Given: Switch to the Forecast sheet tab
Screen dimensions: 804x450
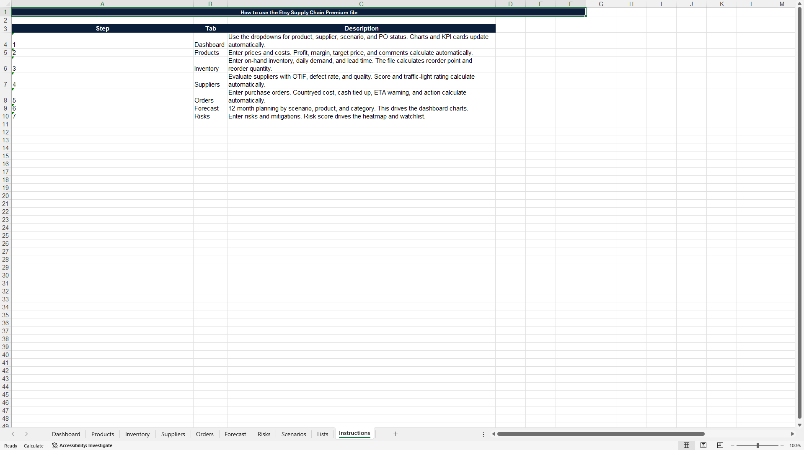Looking at the screenshot, I should pos(235,434).
